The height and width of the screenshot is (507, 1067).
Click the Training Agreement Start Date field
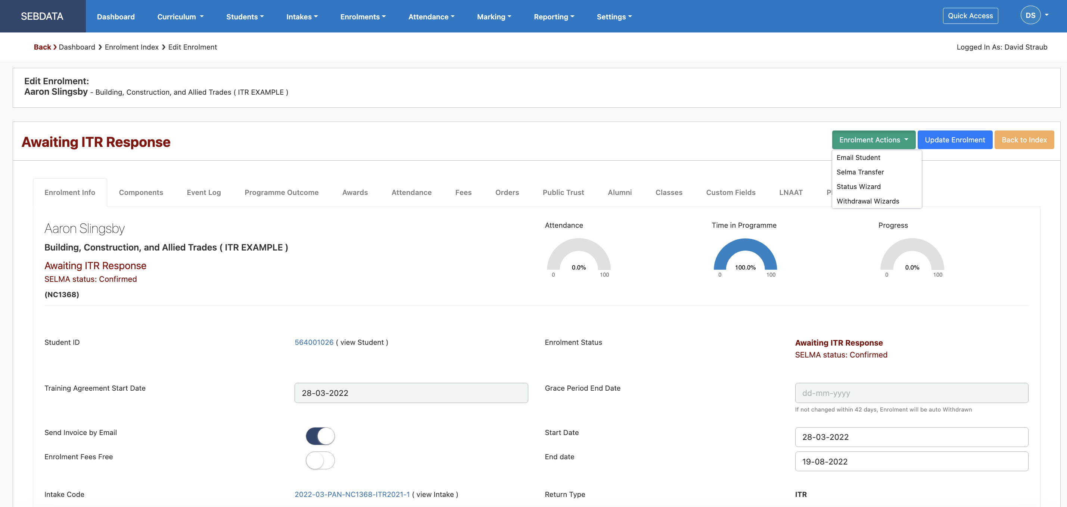[411, 393]
